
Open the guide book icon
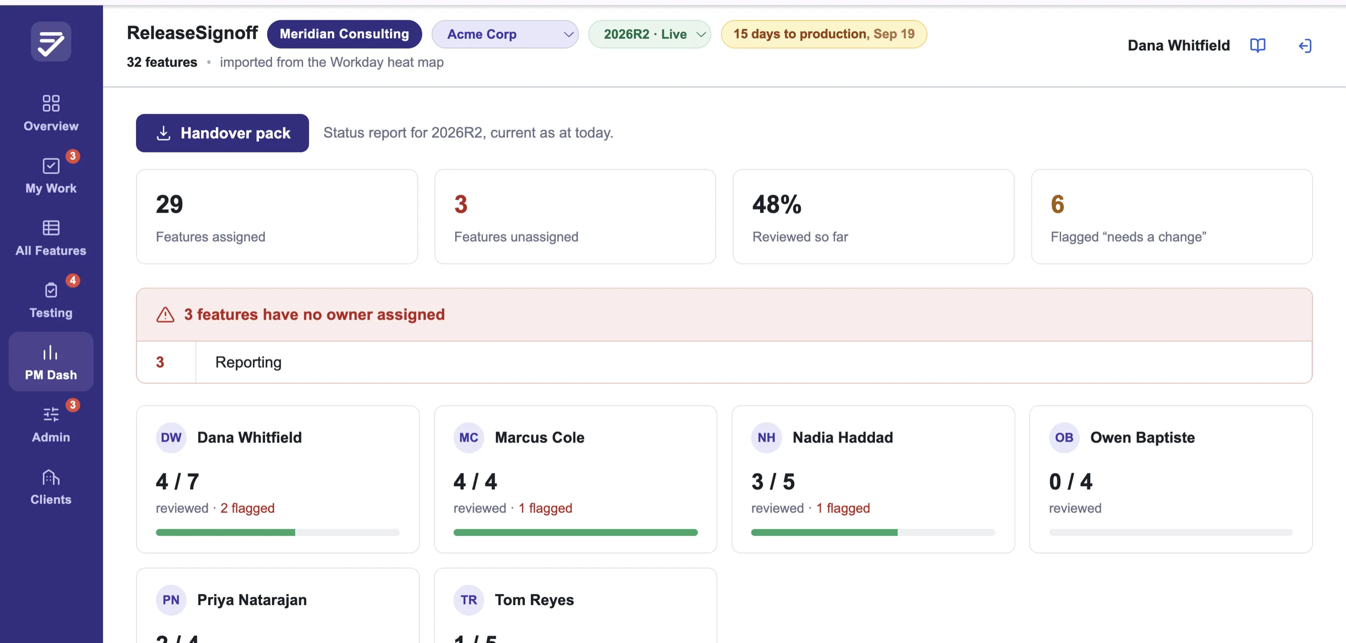point(1258,46)
